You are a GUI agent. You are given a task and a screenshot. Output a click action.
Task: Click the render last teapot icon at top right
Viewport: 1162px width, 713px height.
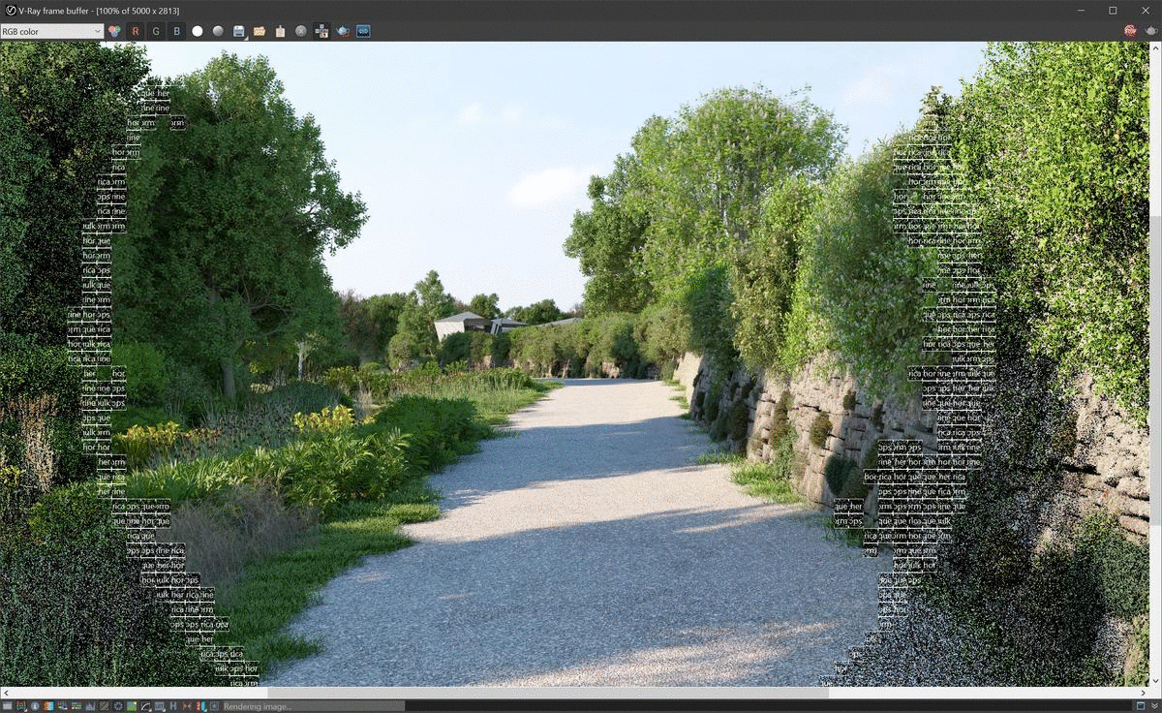[x=1150, y=31]
